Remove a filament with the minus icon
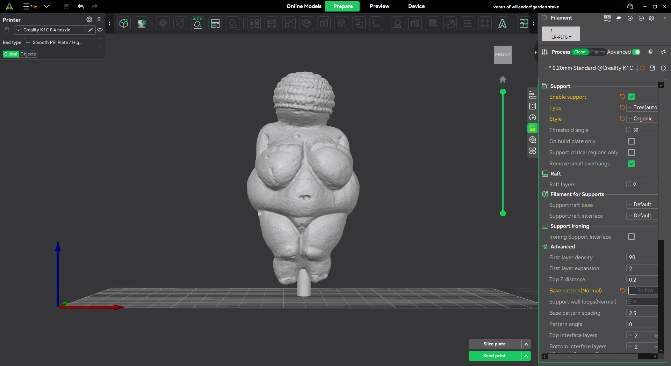 click(x=641, y=18)
